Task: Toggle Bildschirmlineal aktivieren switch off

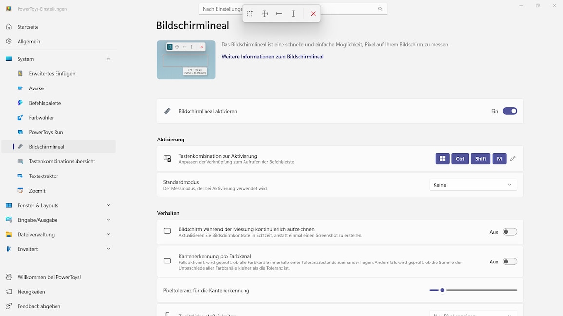Action: click(x=509, y=111)
